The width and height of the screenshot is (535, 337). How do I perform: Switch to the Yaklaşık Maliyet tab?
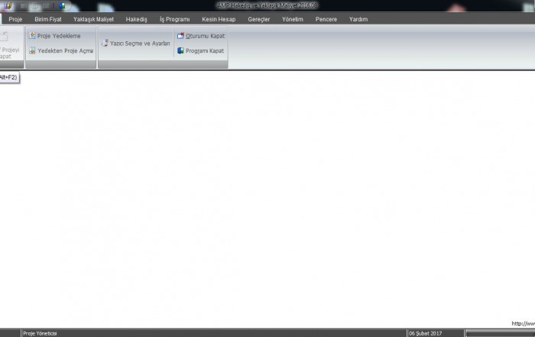point(93,19)
